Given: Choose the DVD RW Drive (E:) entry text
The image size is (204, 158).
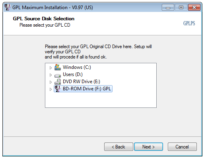Looking at the screenshot, I should 82,82.
